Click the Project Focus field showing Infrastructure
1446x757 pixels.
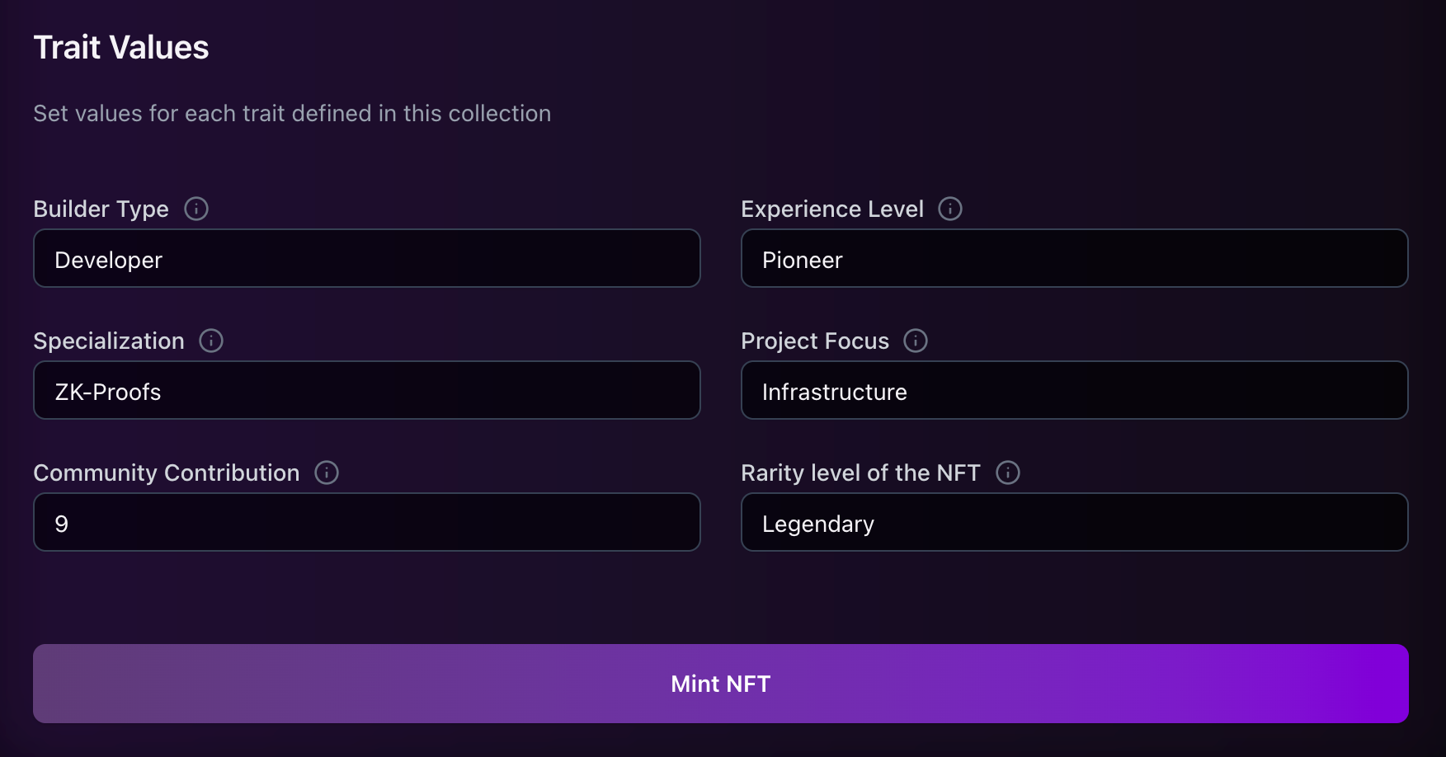[x=1074, y=391]
